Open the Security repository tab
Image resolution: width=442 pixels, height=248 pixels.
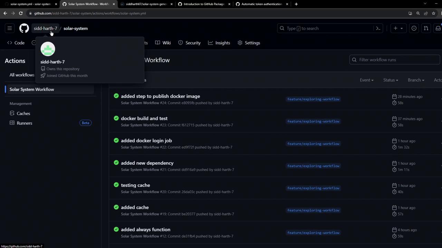coord(189,43)
